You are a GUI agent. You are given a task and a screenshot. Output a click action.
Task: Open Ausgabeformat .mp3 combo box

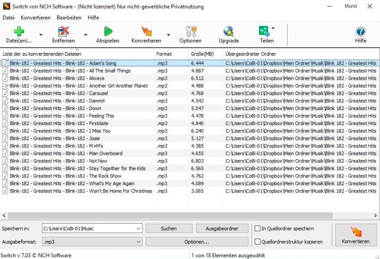pos(92,241)
